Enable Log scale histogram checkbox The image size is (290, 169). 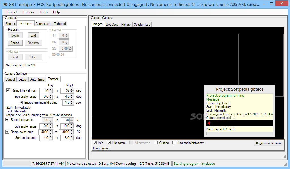point(174,143)
